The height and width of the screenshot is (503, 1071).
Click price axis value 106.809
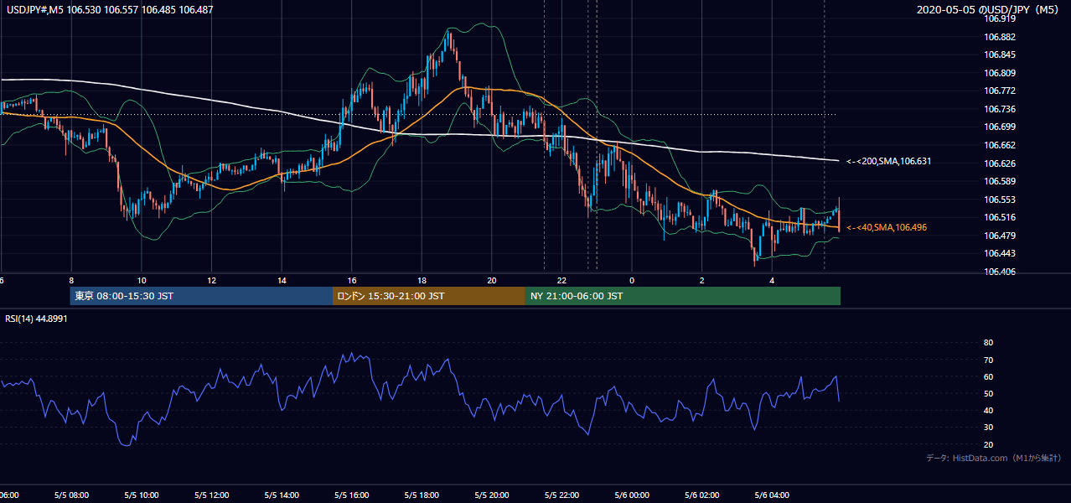[x=999, y=73]
